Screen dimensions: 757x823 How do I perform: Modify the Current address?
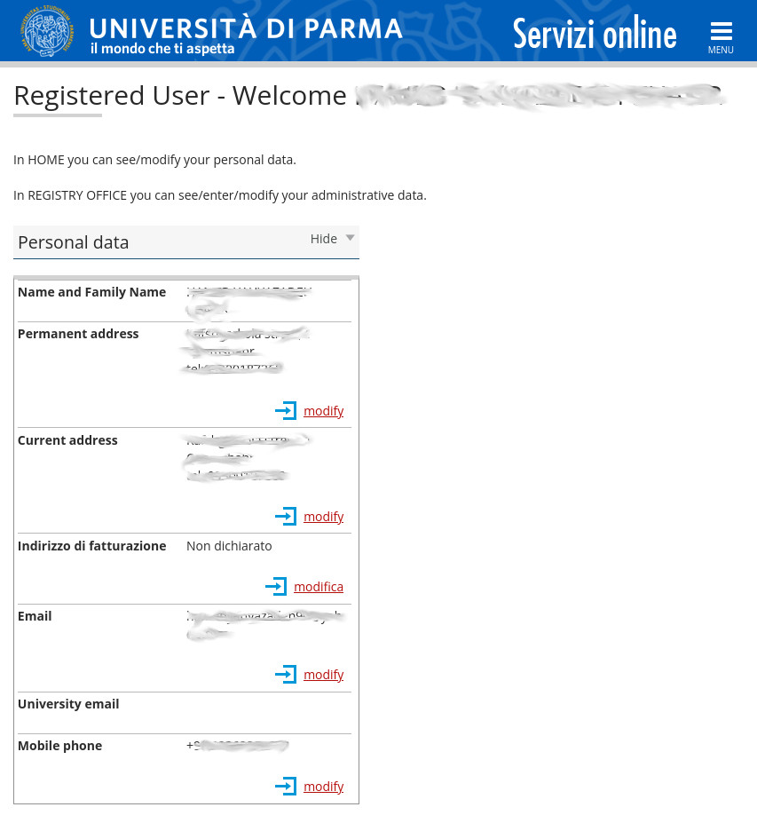tap(323, 517)
